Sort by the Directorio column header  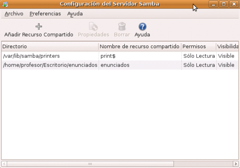click(50, 47)
